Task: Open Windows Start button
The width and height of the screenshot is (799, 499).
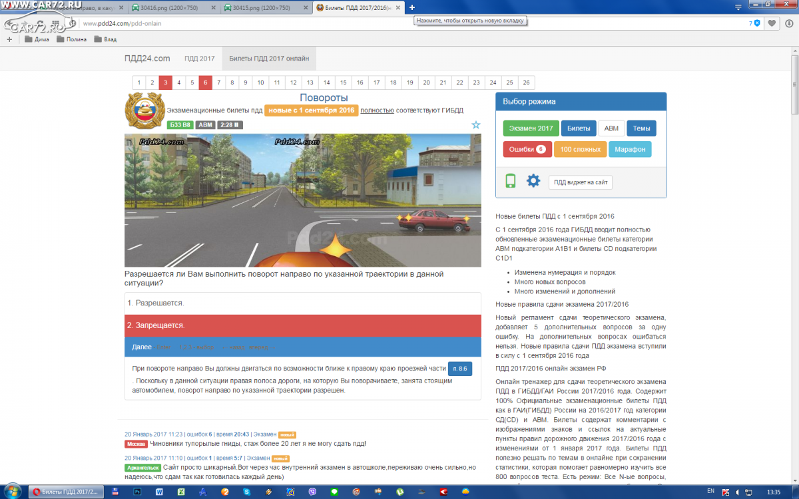Action: (13, 492)
